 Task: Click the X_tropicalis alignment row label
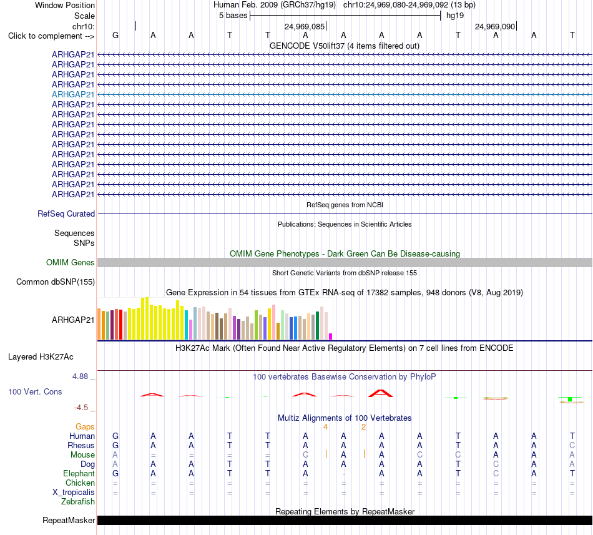coord(74,493)
